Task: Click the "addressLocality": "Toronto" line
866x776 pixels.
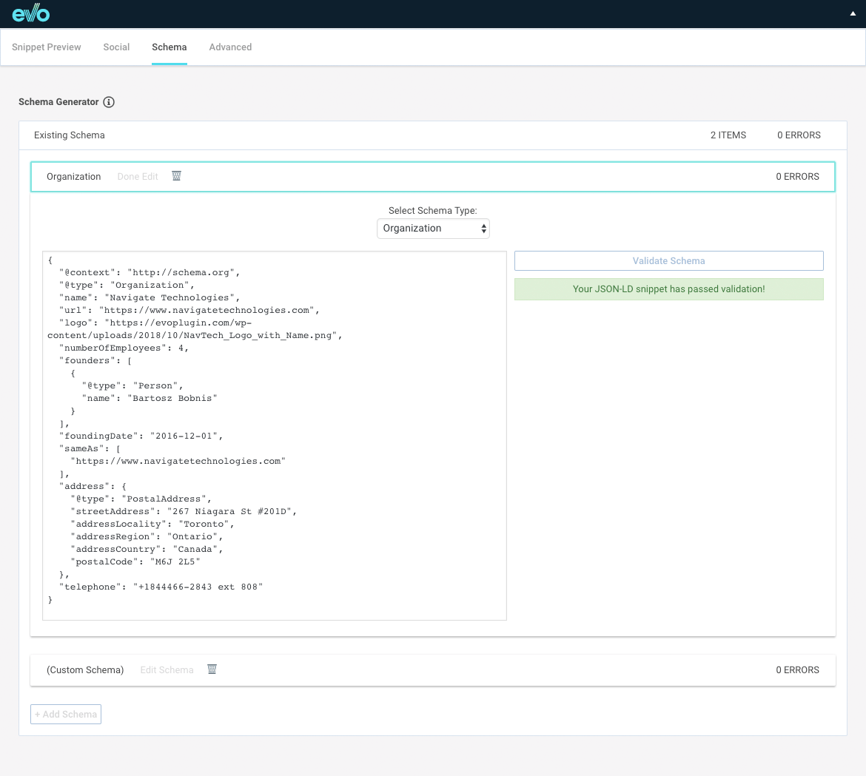Action: pyautogui.click(x=152, y=524)
